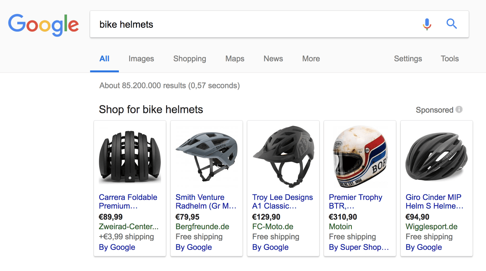Open the Shopping results tab

coord(189,59)
